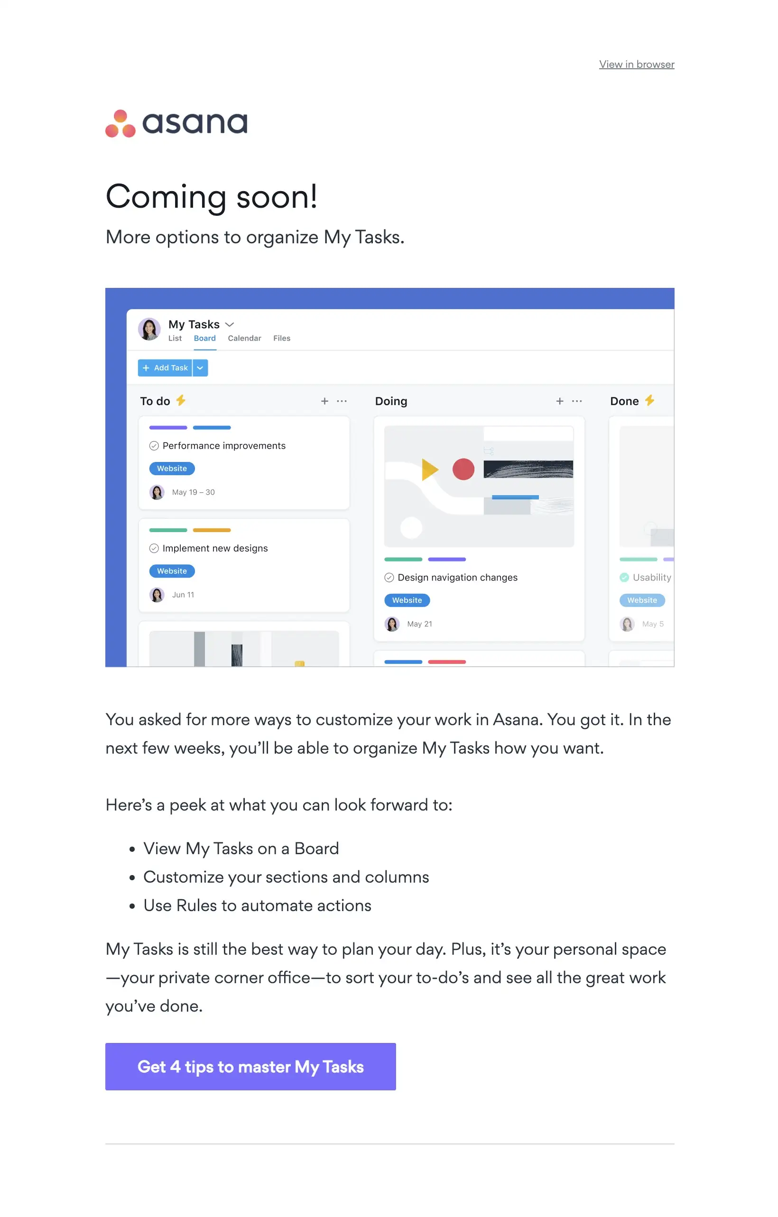Switch to the List tab
The height and width of the screenshot is (1217, 778).
click(175, 338)
